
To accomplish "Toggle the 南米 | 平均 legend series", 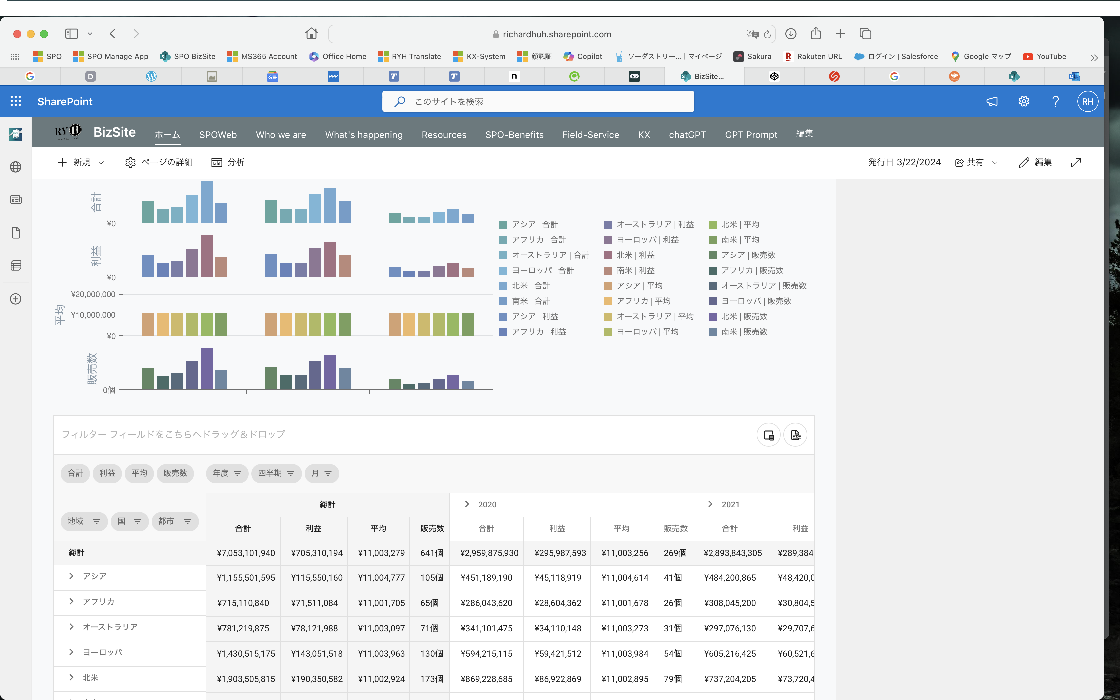I will (734, 240).
